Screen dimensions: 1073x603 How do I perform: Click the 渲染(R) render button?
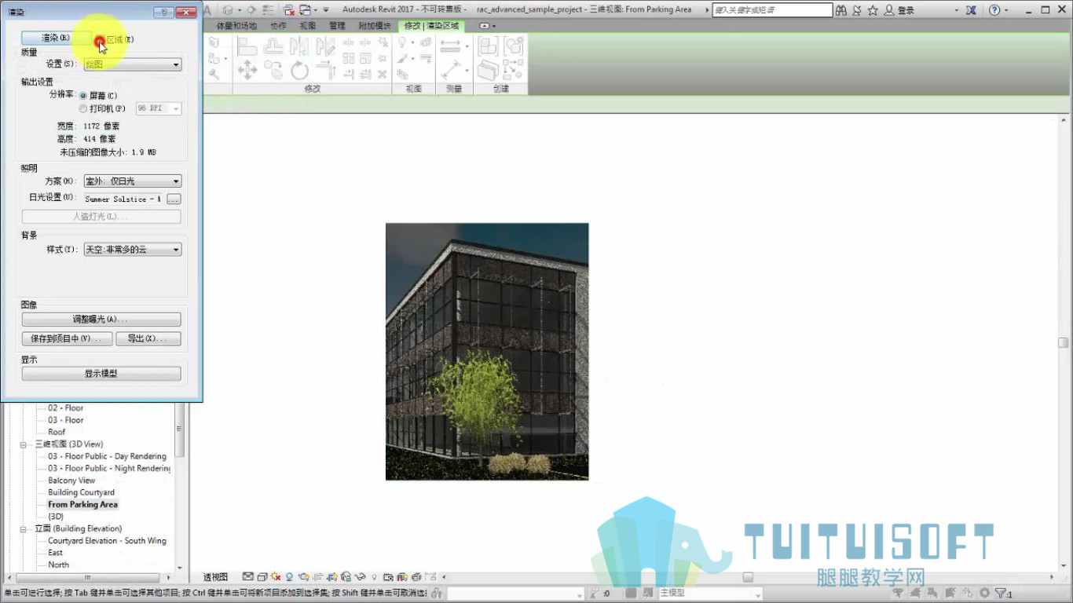(x=56, y=38)
